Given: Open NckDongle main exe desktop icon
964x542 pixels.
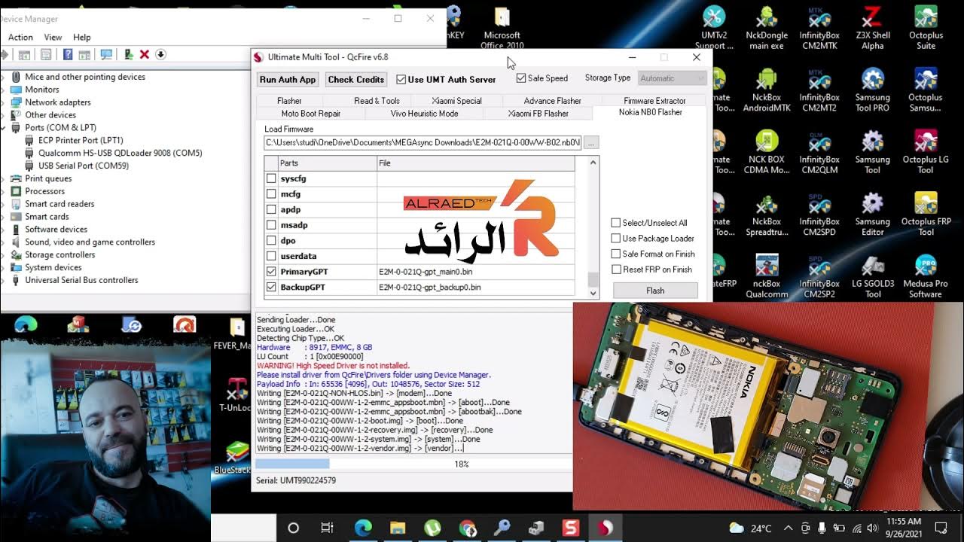Looking at the screenshot, I should pos(766,28).
